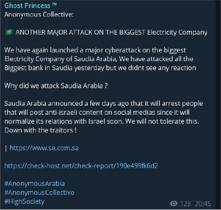Select the #HighSociety hashtag

point(24,201)
